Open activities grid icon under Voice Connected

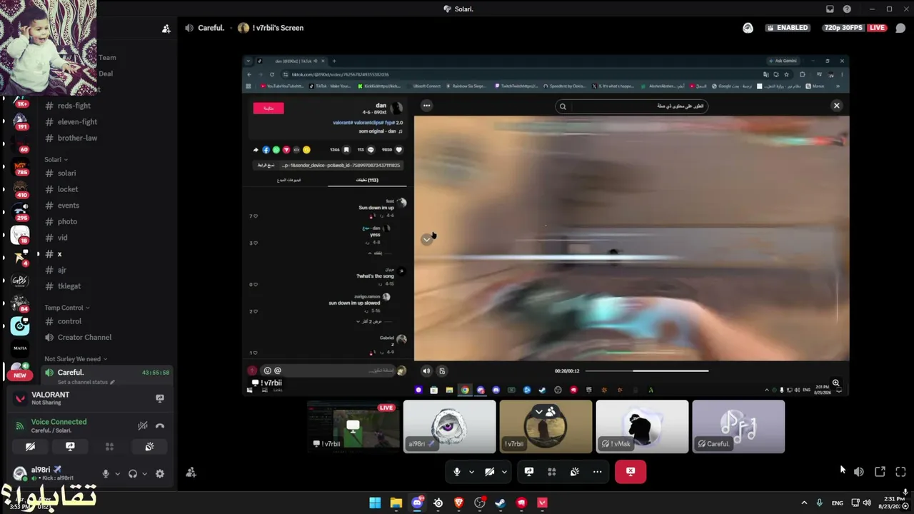point(109,446)
